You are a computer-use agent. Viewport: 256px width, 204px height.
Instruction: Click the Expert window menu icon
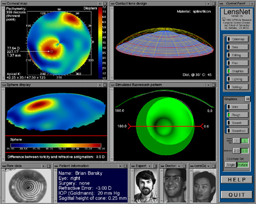[133, 166]
